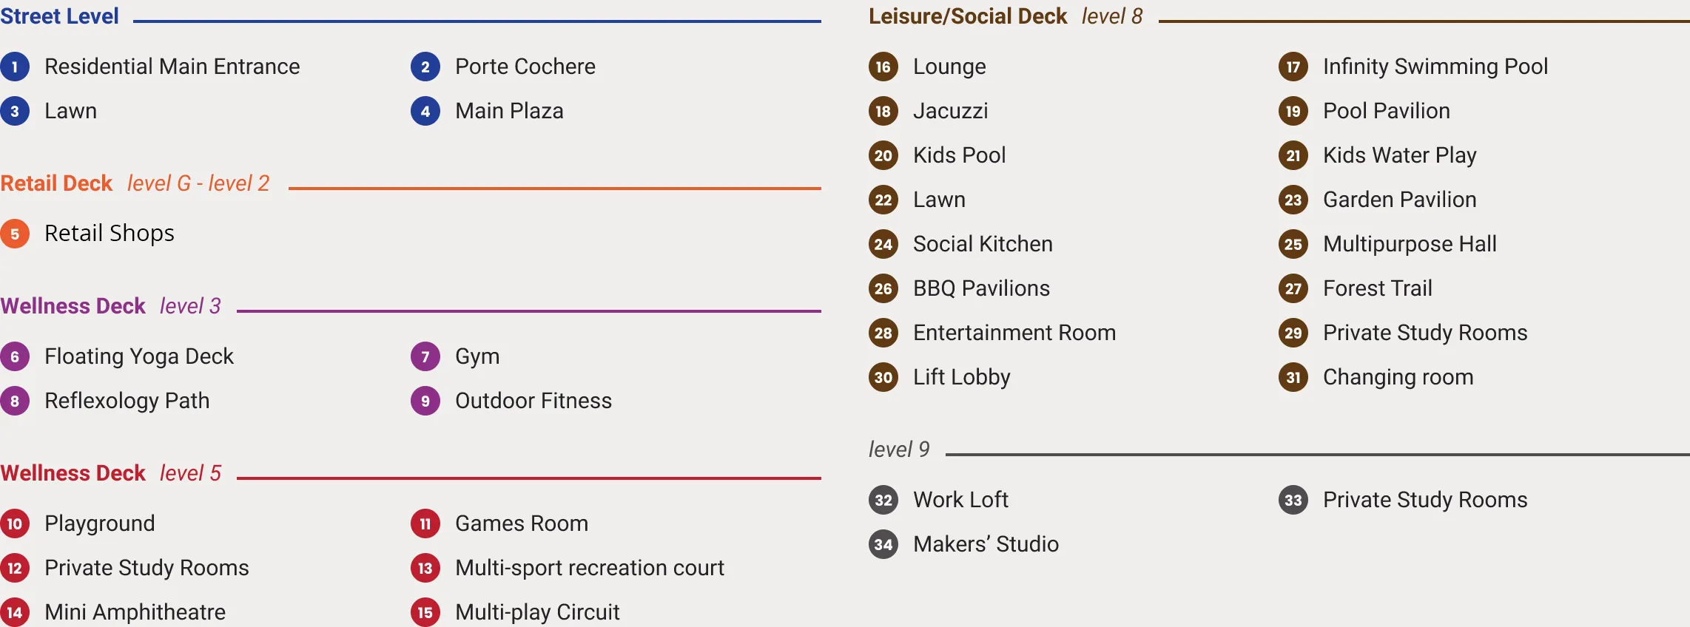This screenshot has height=627, width=1690.
Task: Select the gray number 34 badge
Action: point(883,544)
